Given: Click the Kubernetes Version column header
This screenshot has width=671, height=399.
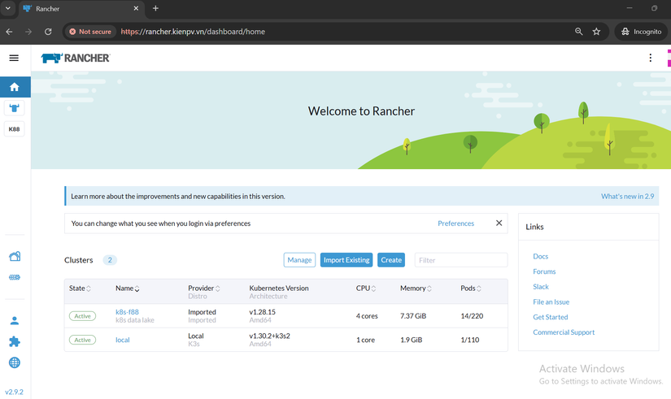Looking at the screenshot, I should coord(279,288).
